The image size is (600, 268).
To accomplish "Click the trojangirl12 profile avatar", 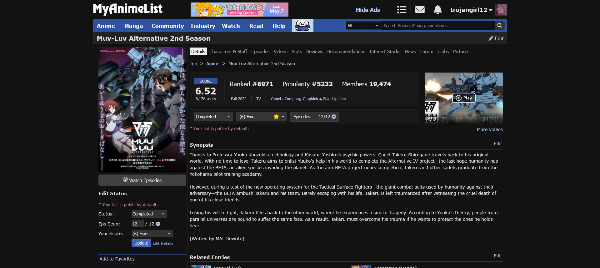I will tap(501, 10).
